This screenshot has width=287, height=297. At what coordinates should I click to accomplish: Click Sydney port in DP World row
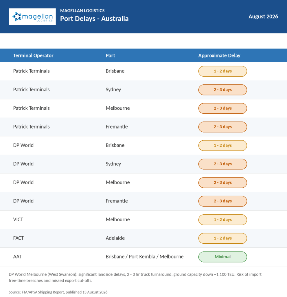click(x=113, y=164)
